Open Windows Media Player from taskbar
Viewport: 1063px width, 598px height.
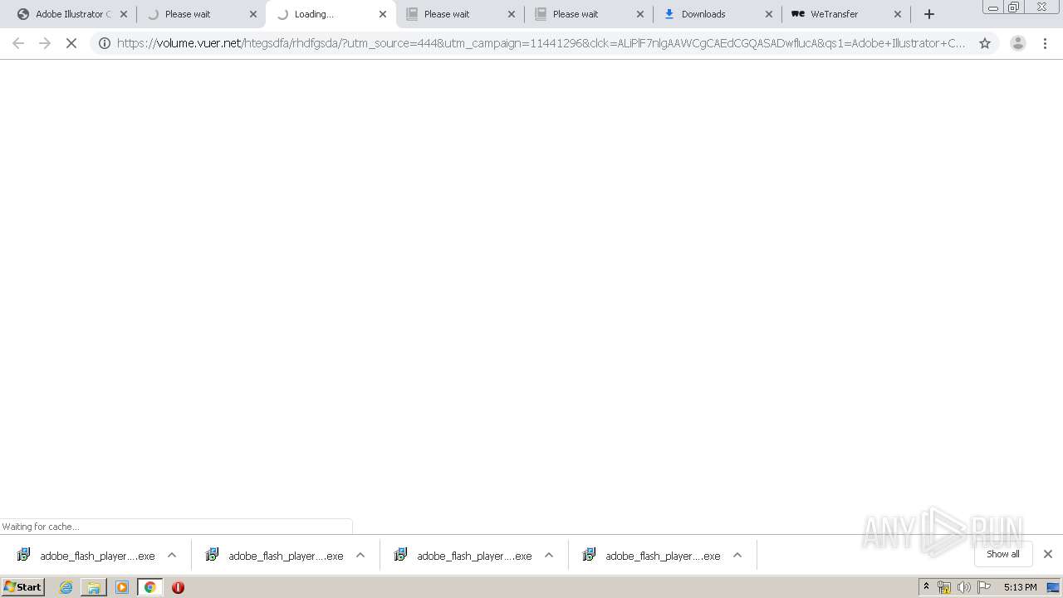[122, 587]
